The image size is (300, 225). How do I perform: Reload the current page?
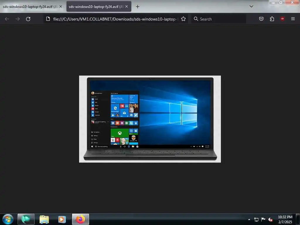click(28, 19)
